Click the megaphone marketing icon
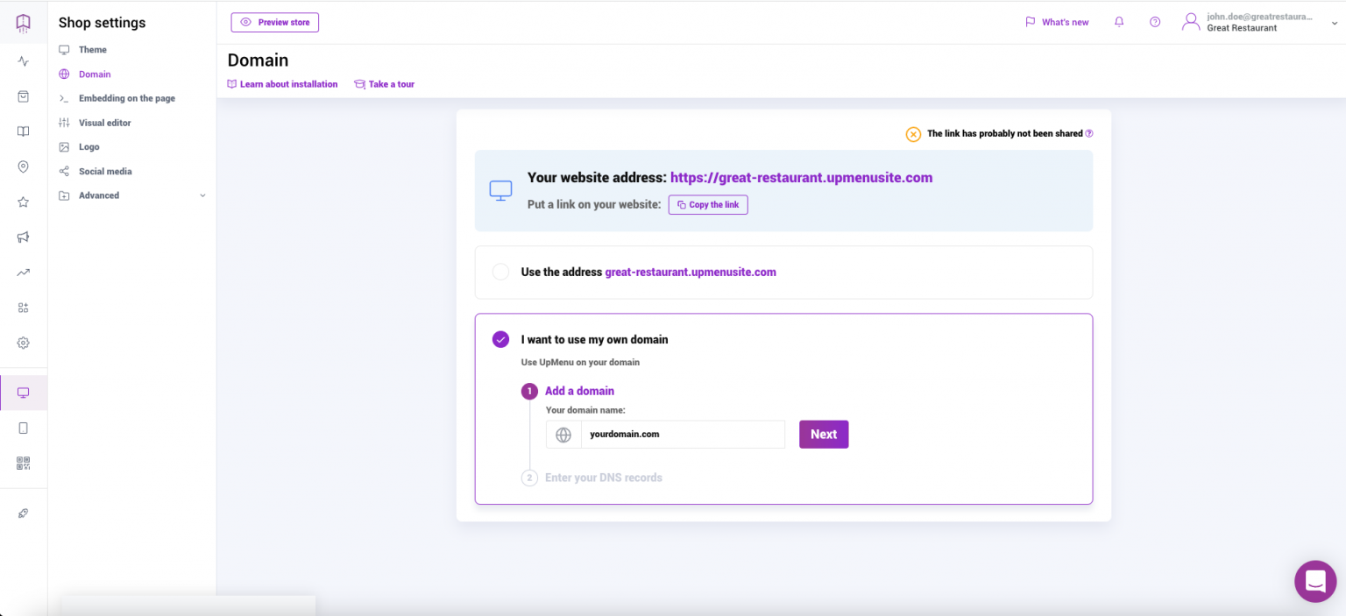The image size is (1346, 616). [x=24, y=237]
